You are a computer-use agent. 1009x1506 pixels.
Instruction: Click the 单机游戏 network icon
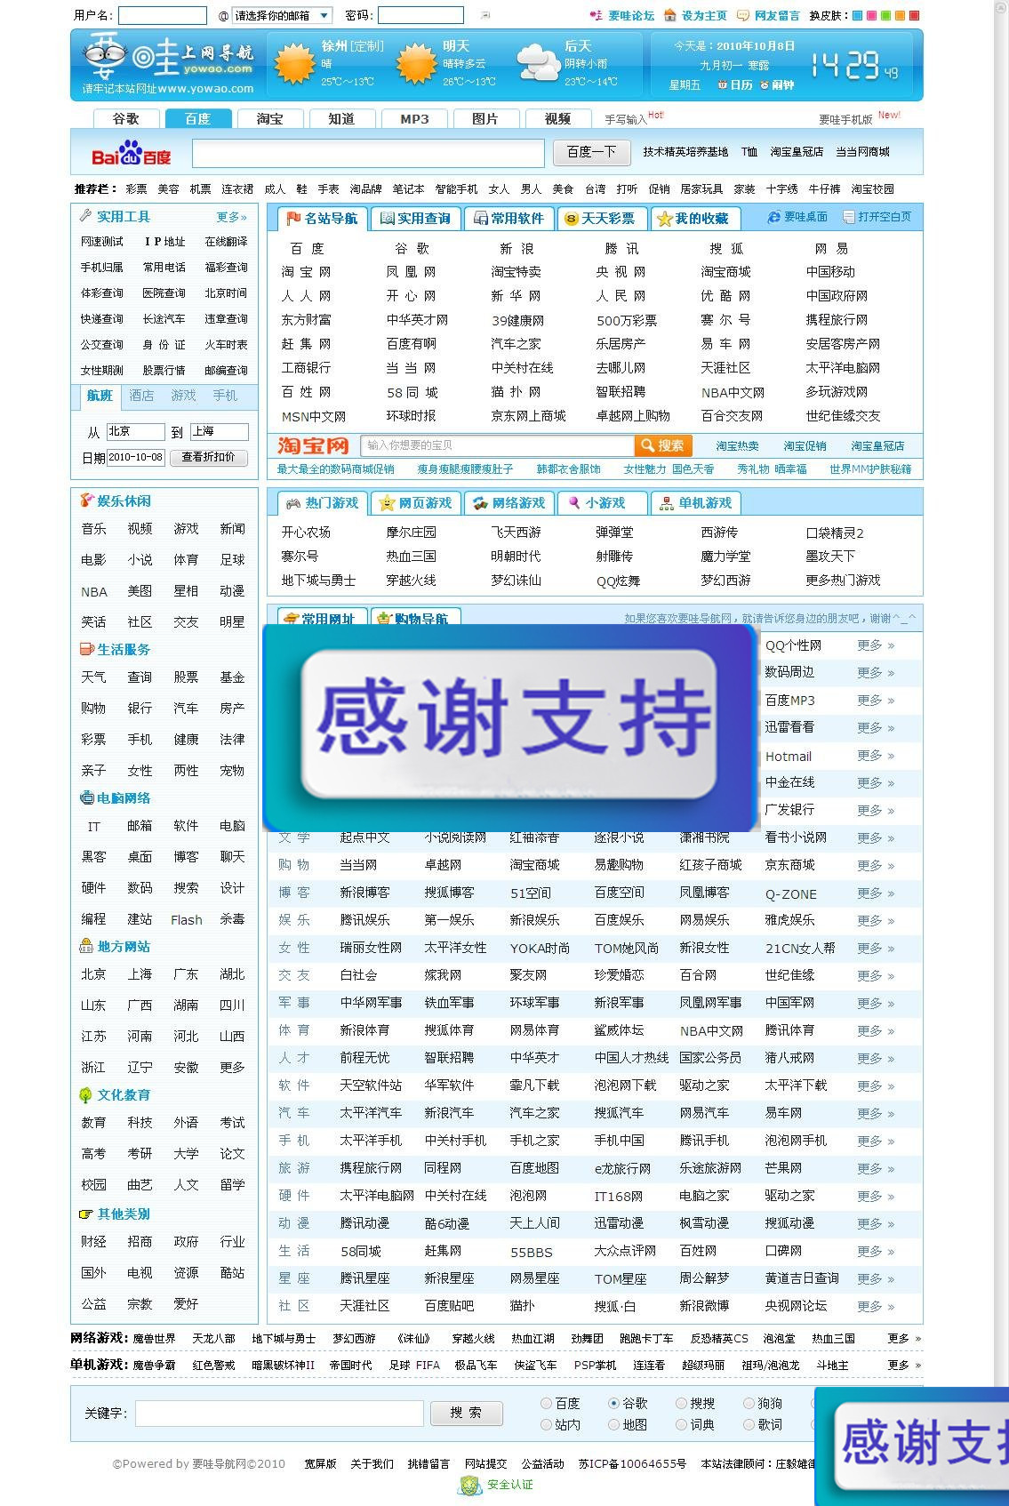tap(667, 503)
